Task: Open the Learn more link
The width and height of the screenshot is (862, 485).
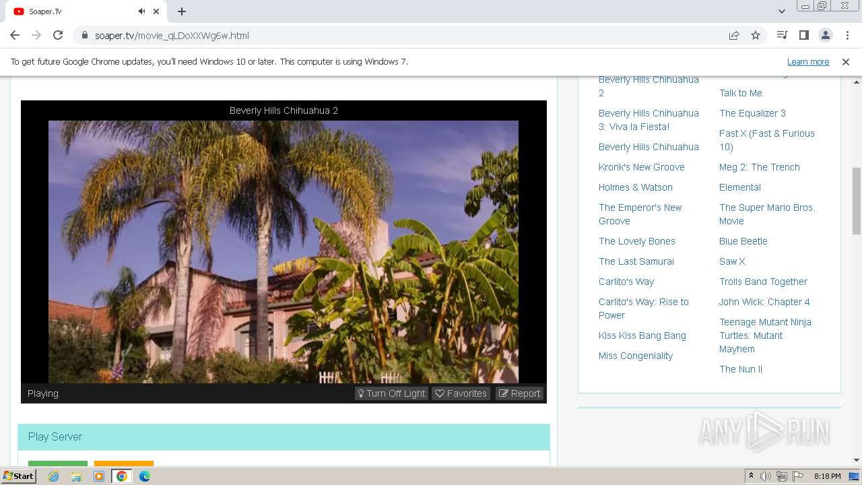Action: pyautogui.click(x=808, y=61)
